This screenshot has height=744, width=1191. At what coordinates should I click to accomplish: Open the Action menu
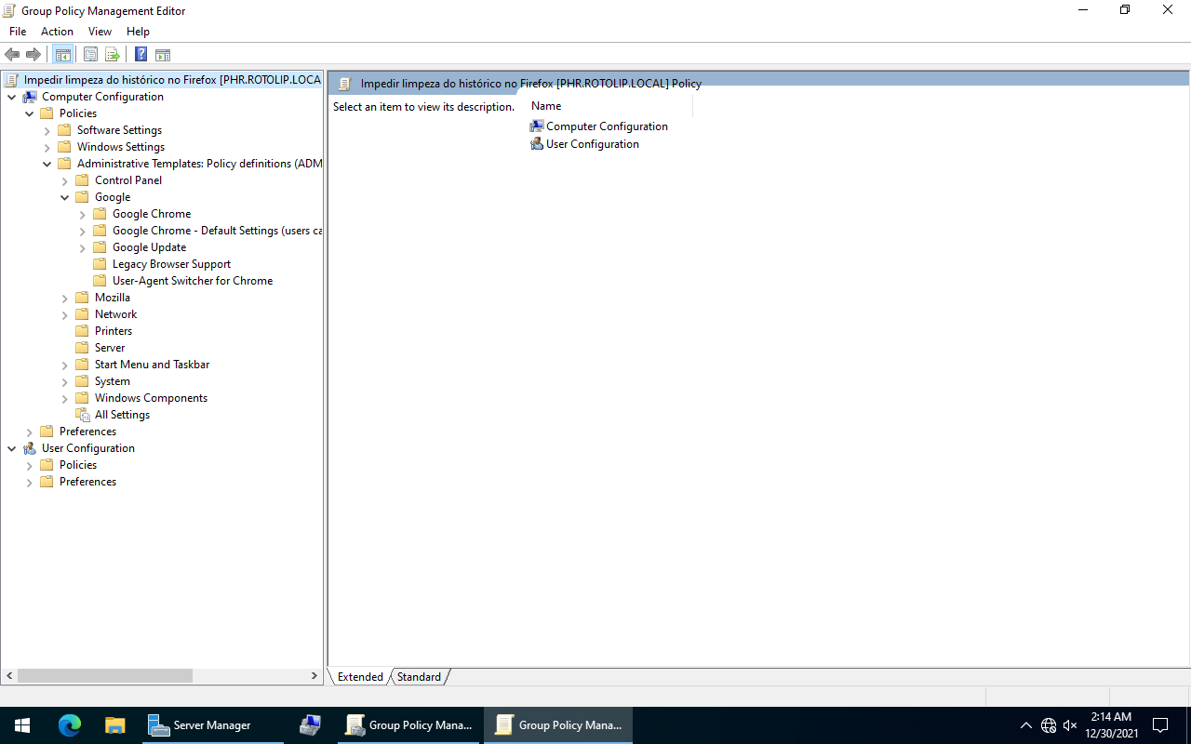57,32
